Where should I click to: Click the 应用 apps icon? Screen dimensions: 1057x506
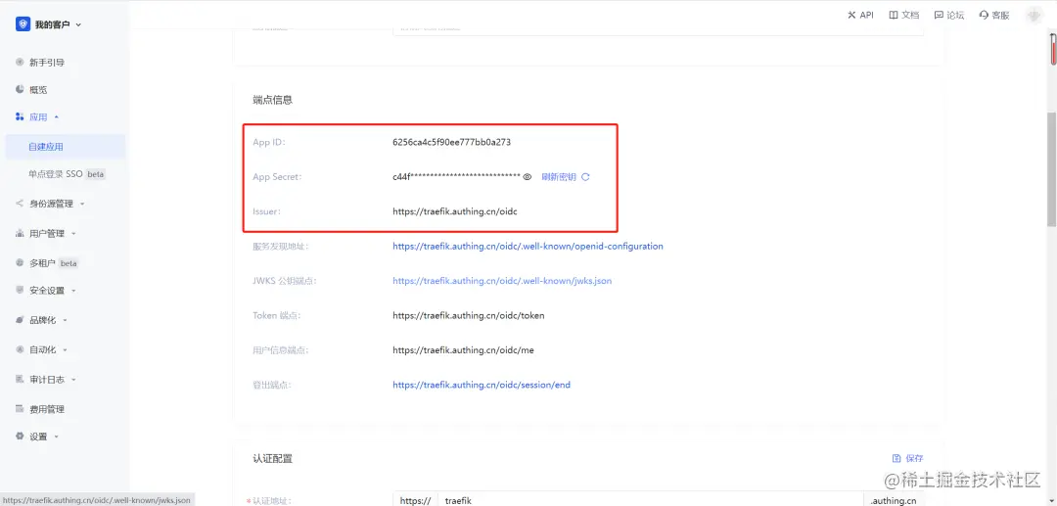pos(20,116)
